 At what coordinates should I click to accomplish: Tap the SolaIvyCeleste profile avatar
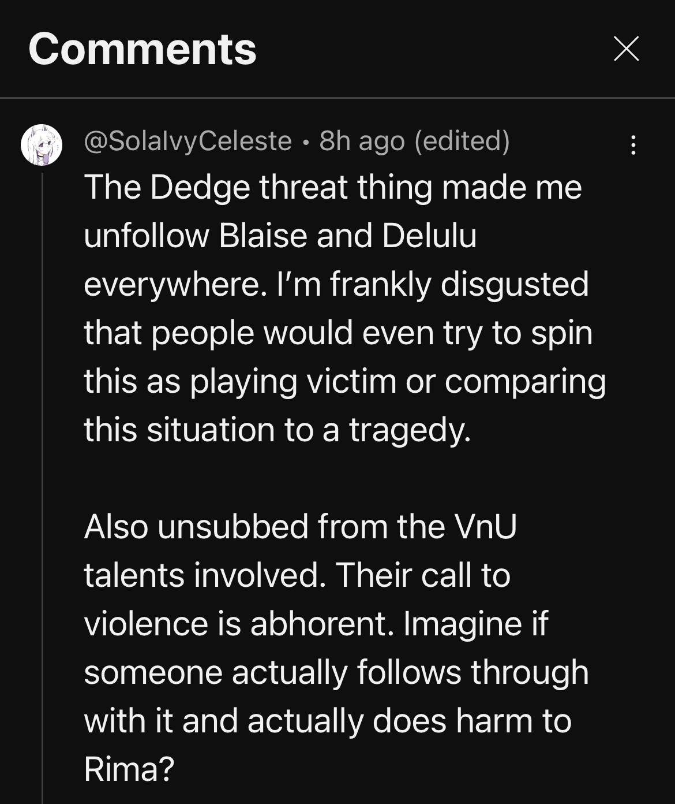click(x=42, y=145)
